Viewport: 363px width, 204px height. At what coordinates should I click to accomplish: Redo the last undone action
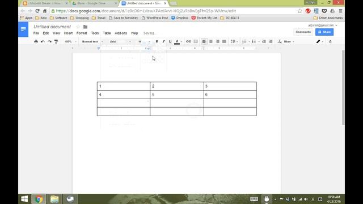49,41
